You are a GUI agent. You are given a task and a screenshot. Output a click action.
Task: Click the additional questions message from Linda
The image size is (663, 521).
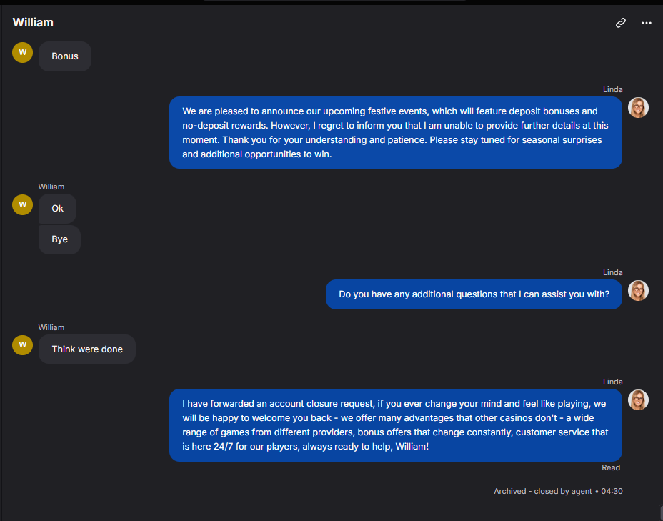[x=474, y=294]
